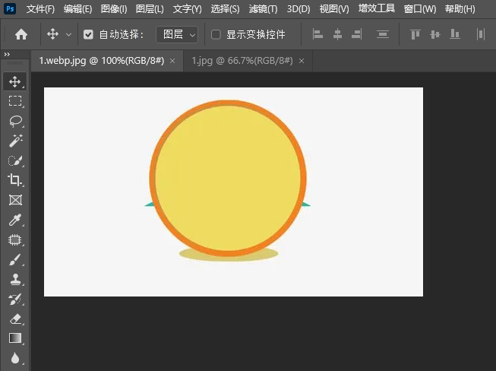This screenshot has width=496, height=371.
Task: Select the Brush tool
Action: pos(15,259)
